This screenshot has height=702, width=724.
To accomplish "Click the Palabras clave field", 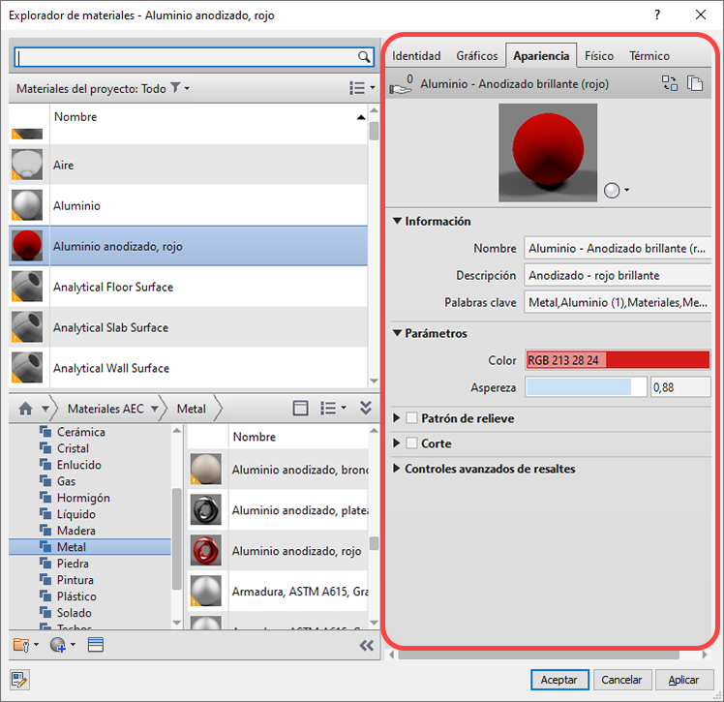I will pyautogui.click(x=618, y=302).
